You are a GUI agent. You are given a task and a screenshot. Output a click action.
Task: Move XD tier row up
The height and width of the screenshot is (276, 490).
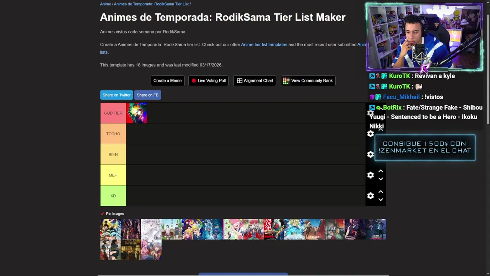pos(381,192)
